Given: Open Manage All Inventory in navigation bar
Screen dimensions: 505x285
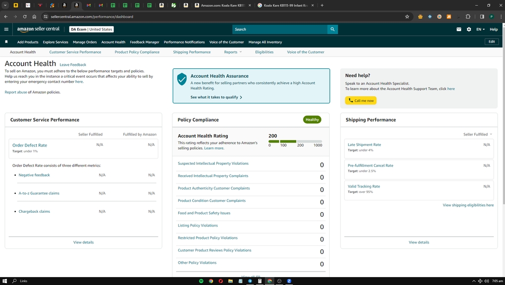Looking at the screenshot, I should tap(265, 42).
